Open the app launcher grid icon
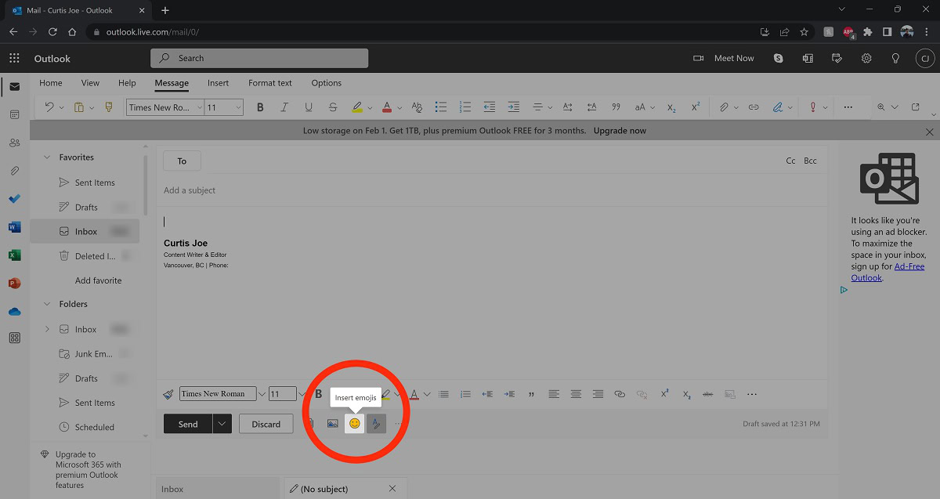940x499 pixels. point(14,58)
